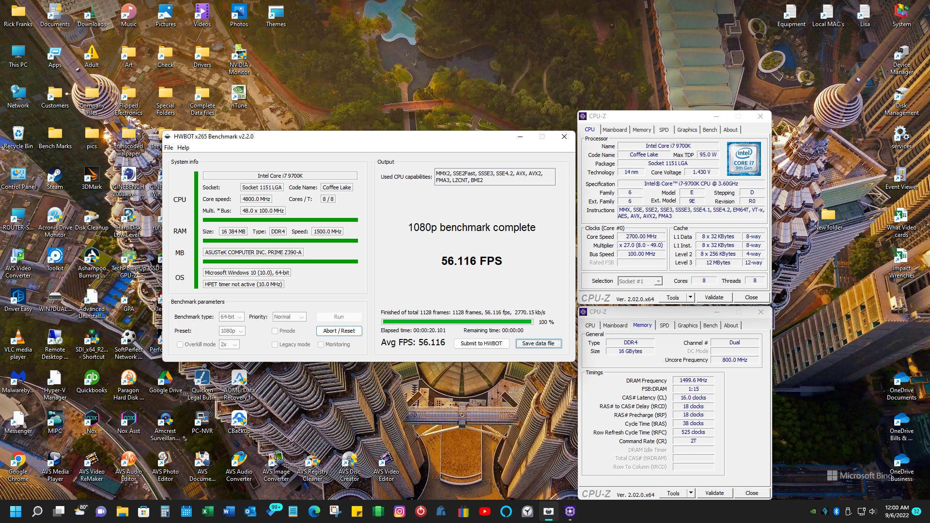Open the Priority Normal dropdown
930x523 pixels.
(289, 317)
